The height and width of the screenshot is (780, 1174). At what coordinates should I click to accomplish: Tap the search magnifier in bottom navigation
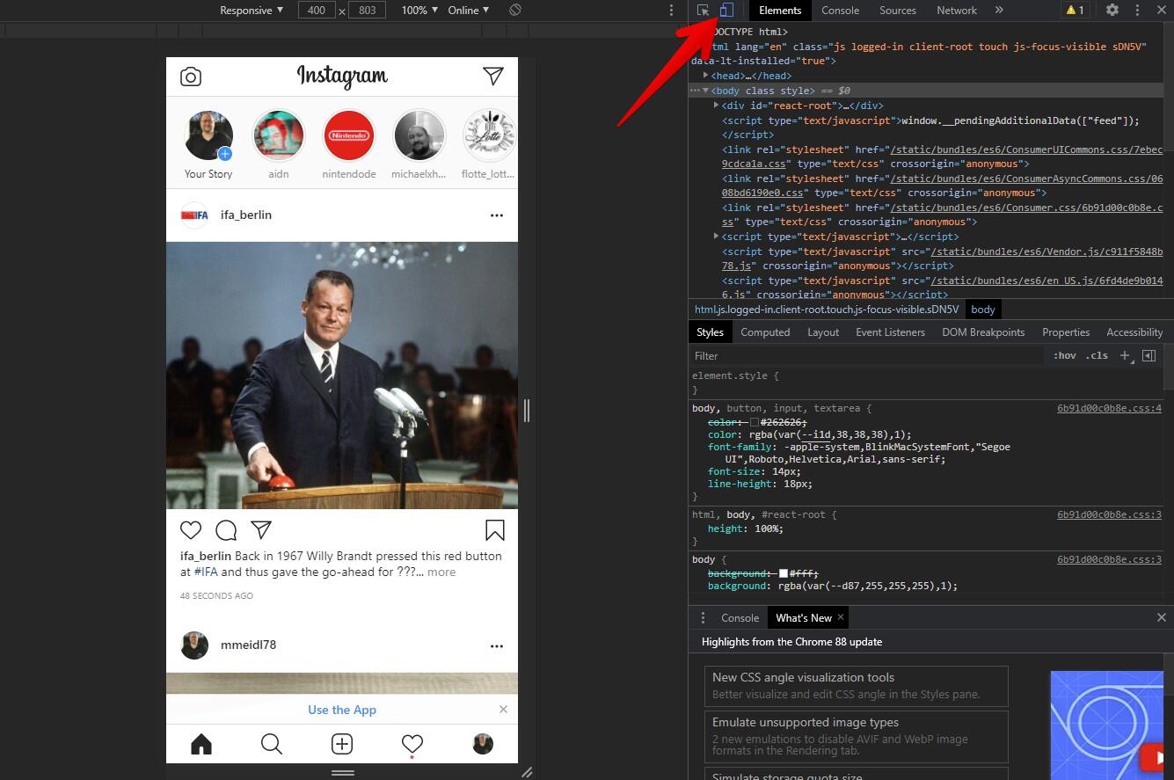(x=272, y=744)
